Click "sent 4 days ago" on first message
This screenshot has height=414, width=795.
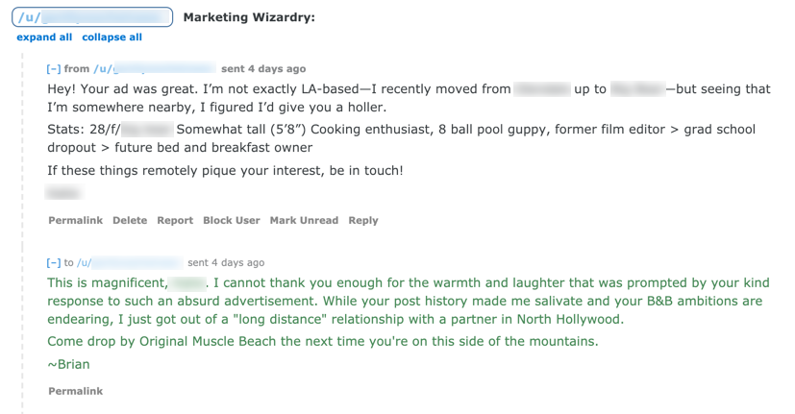click(x=263, y=69)
